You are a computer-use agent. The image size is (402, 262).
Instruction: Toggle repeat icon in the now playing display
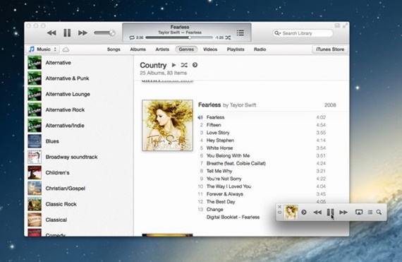coord(132,37)
